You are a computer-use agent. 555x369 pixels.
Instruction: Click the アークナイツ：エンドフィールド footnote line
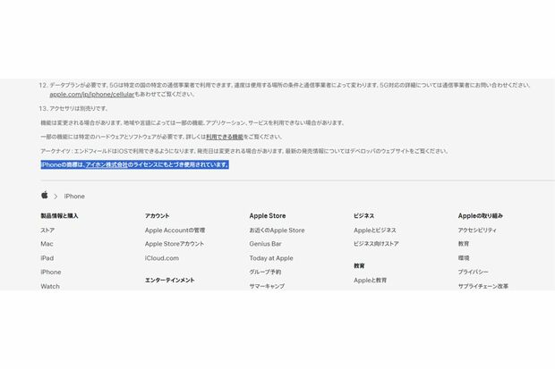pos(244,151)
